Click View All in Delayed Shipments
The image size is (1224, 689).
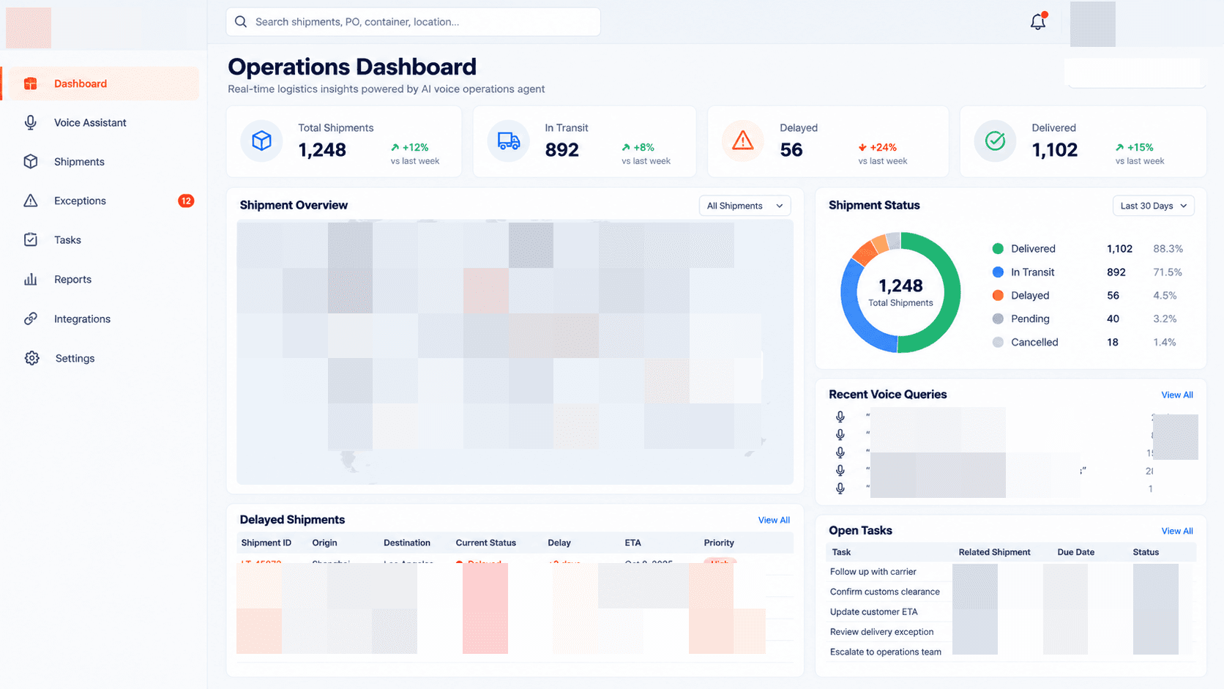click(x=774, y=520)
